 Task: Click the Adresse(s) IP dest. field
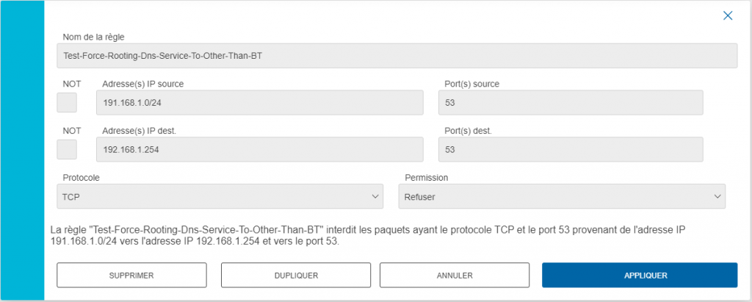click(x=260, y=149)
